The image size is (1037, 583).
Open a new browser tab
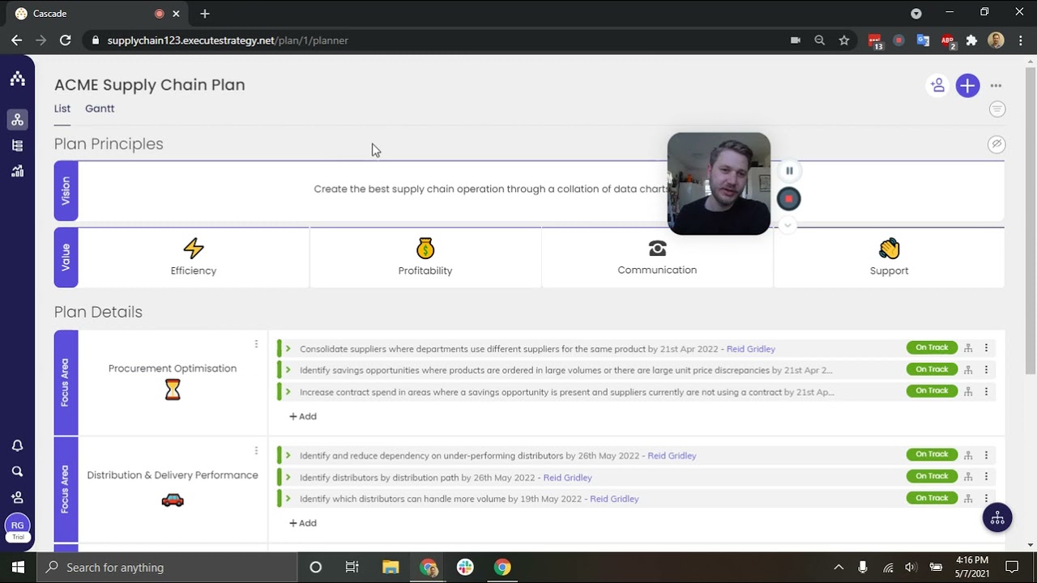click(205, 14)
